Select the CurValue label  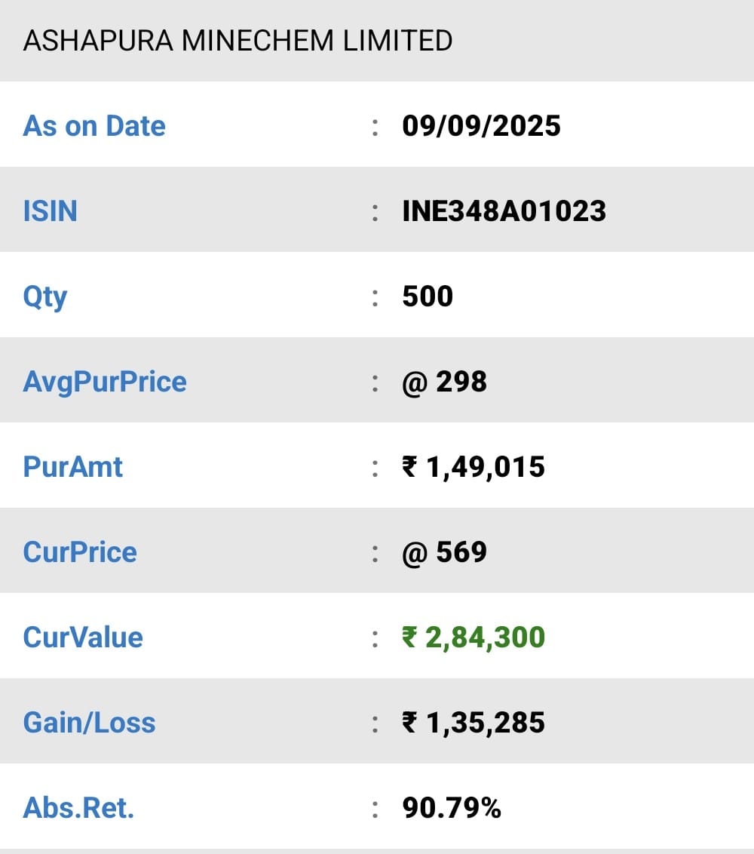pos(83,637)
